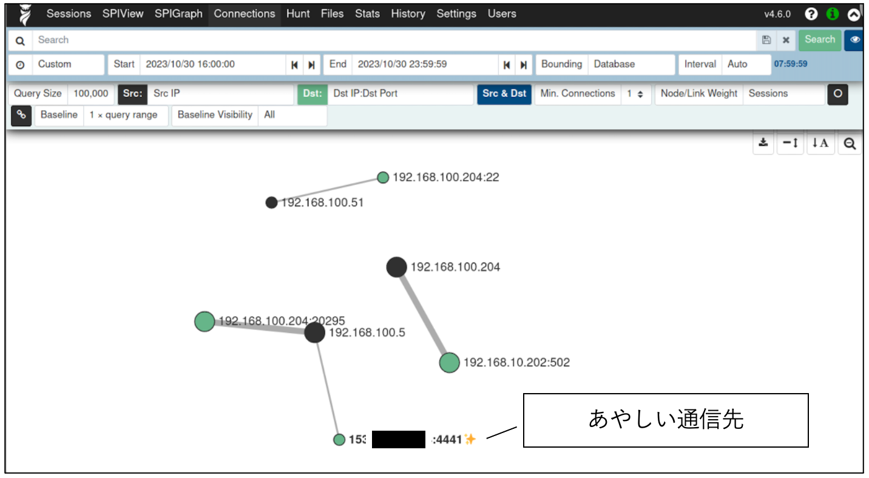The width and height of the screenshot is (869, 478).
Task: Open the Bounding Database dropdown
Action: tap(631, 64)
